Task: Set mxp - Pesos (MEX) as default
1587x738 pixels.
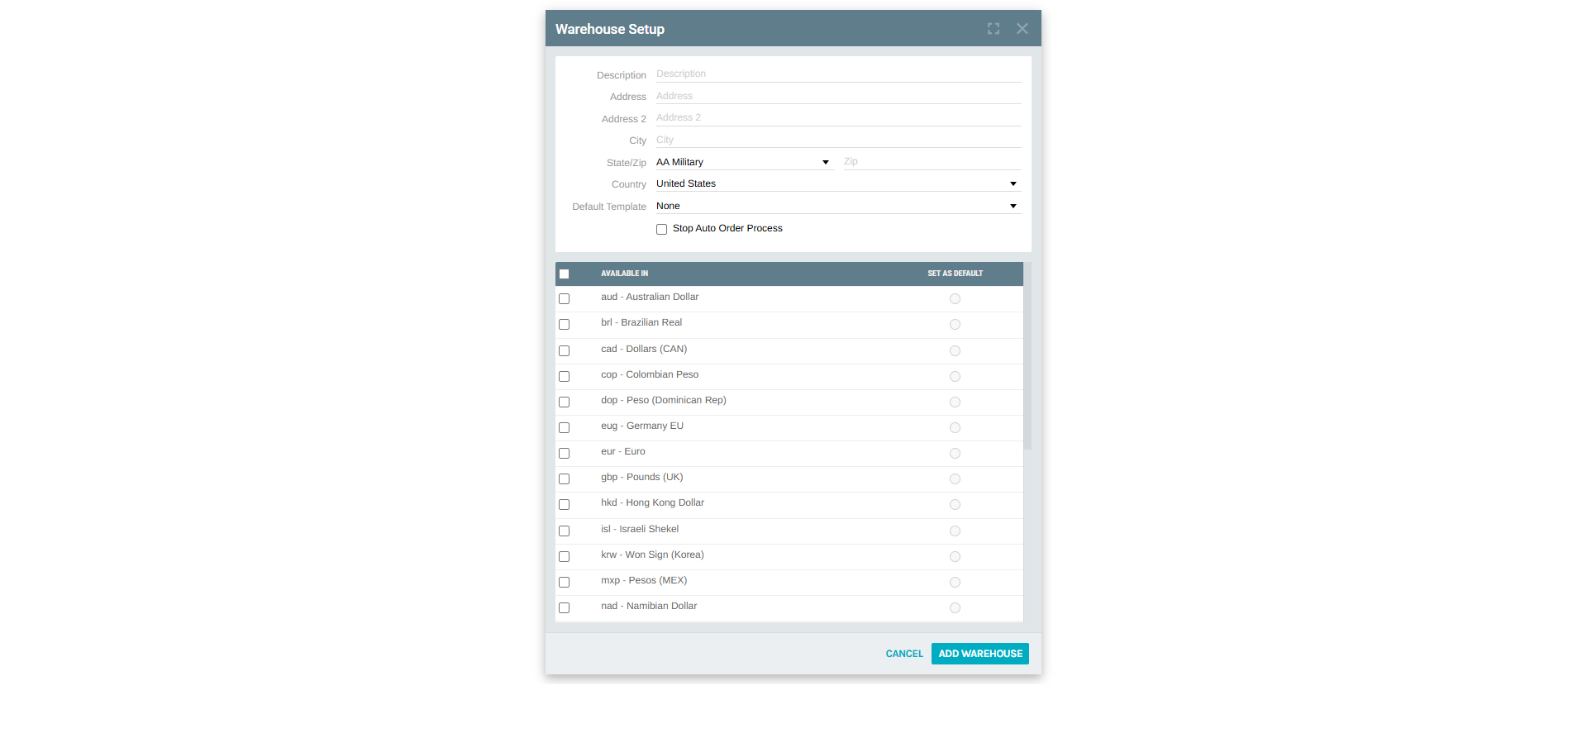Action: [x=955, y=582]
